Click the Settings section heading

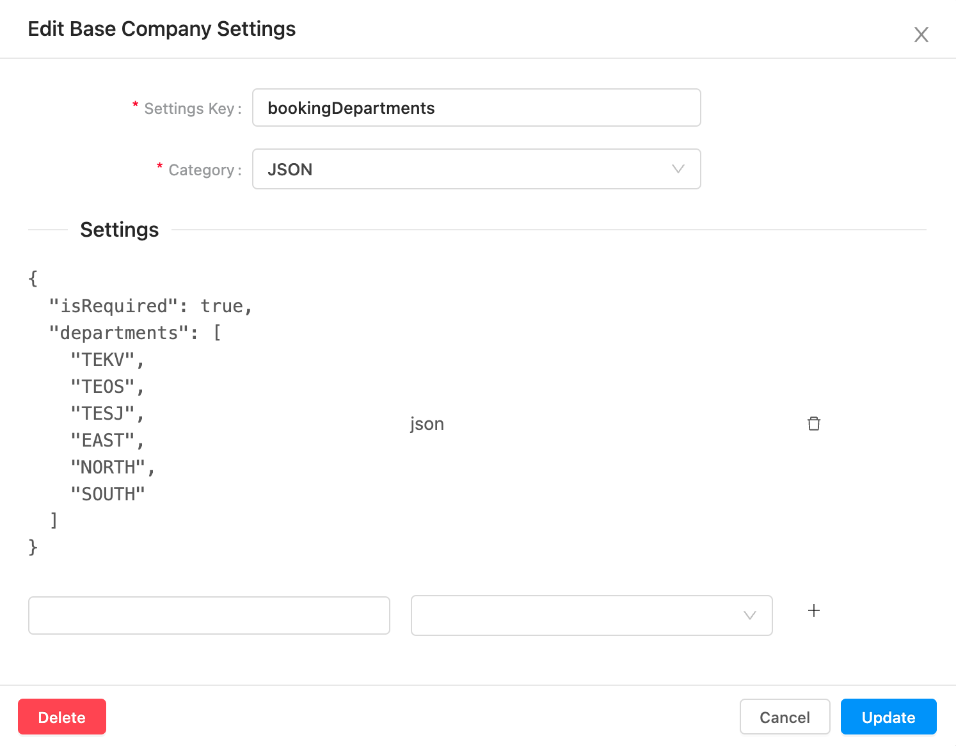click(x=120, y=230)
